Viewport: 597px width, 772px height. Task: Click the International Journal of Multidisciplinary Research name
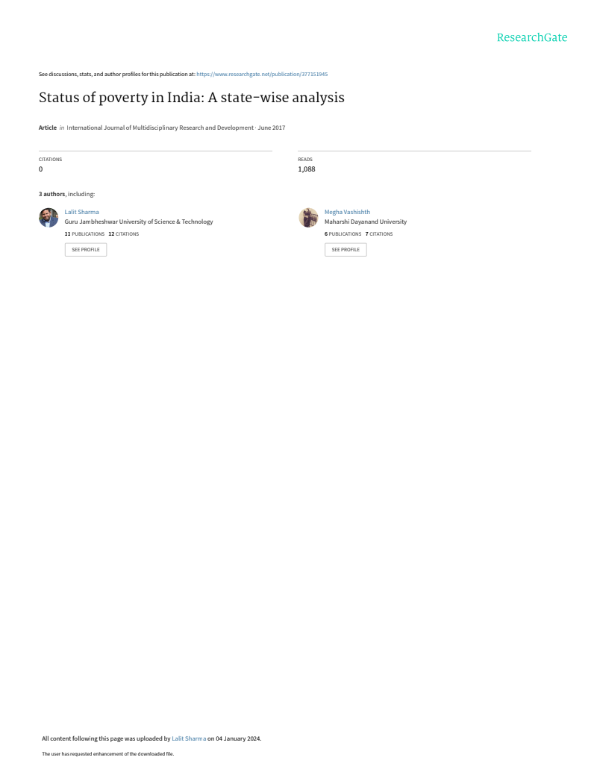click(160, 128)
